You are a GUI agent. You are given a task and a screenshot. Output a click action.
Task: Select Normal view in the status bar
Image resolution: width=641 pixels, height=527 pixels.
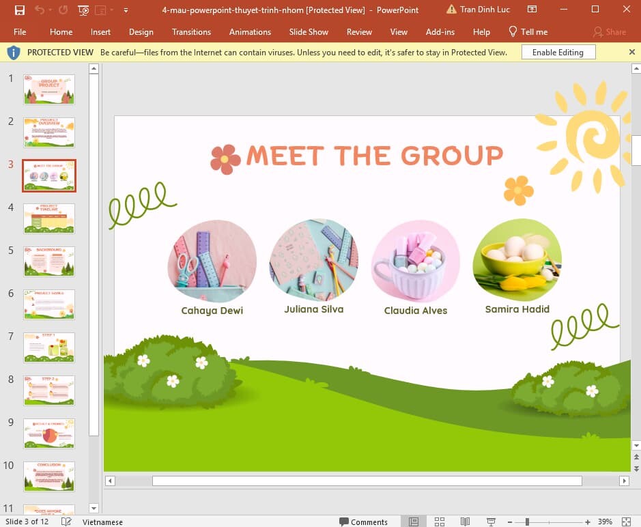click(413, 521)
